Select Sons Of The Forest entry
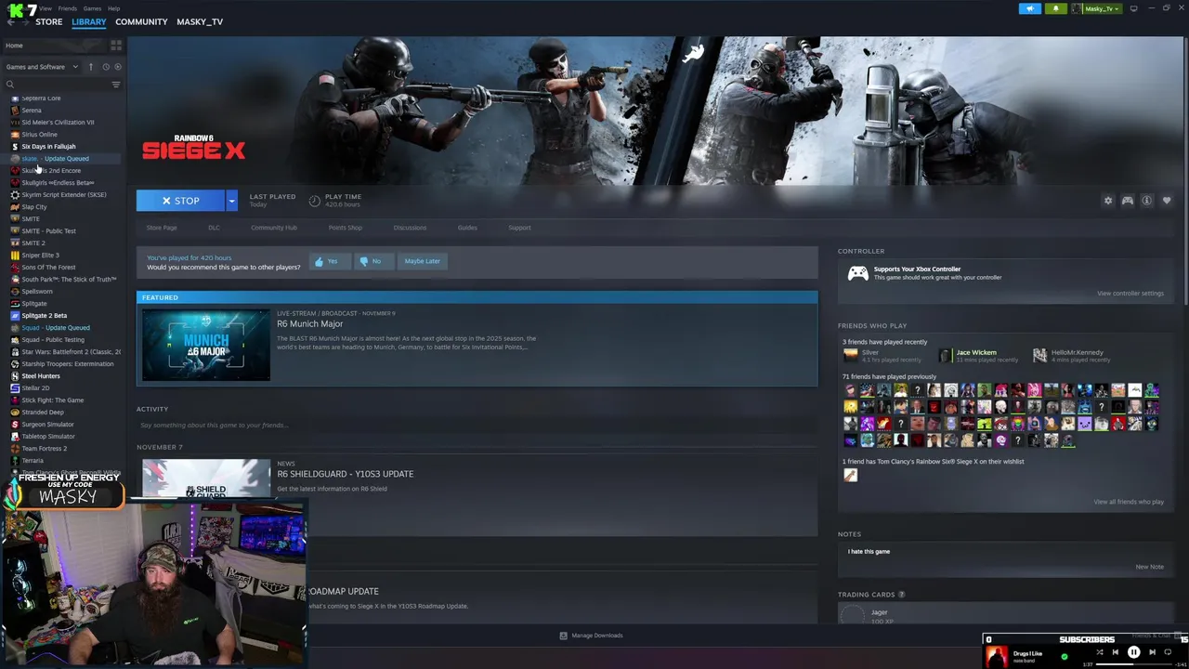The image size is (1189, 669). [x=48, y=268]
